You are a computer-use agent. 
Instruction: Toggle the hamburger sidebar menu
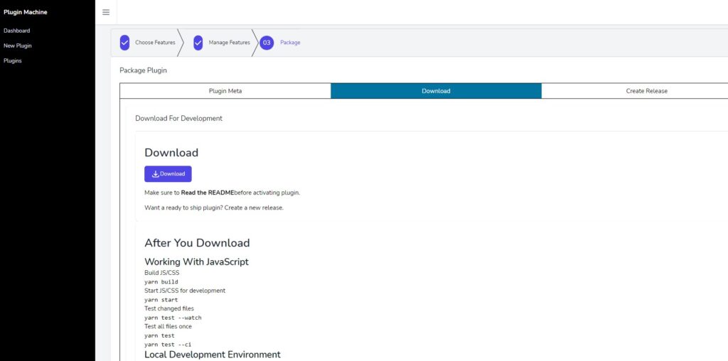(106, 12)
